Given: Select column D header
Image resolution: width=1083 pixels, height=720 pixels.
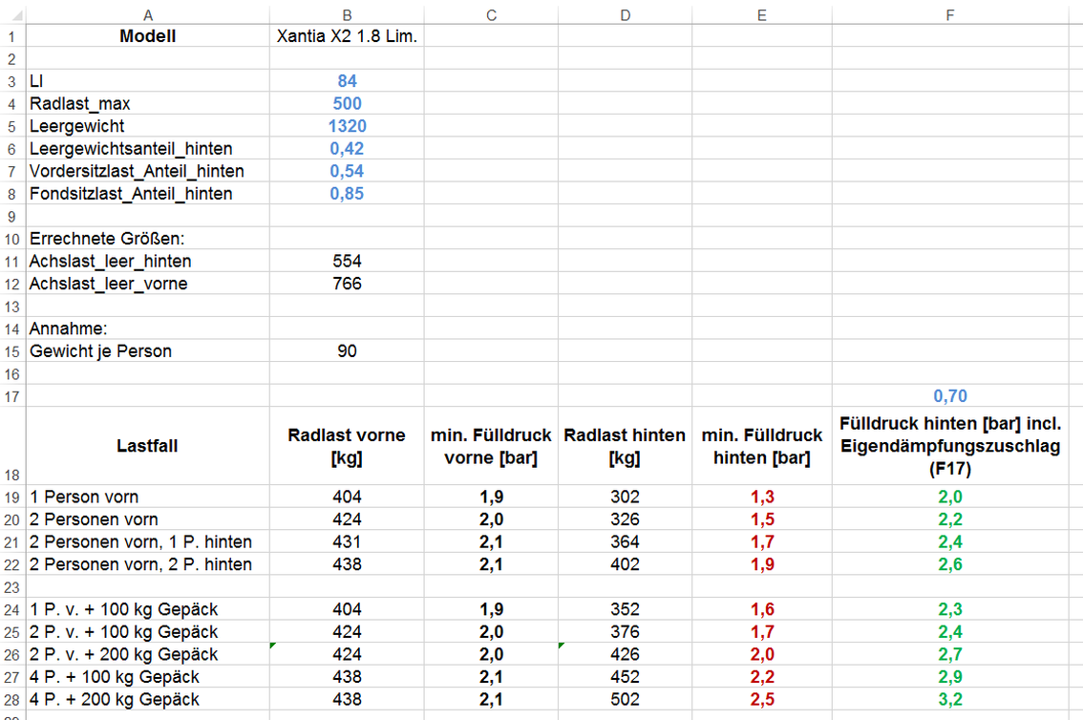Looking at the screenshot, I should pos(626,15).
